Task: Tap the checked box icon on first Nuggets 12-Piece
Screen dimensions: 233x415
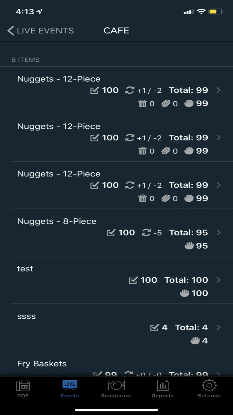Action: 94,90
